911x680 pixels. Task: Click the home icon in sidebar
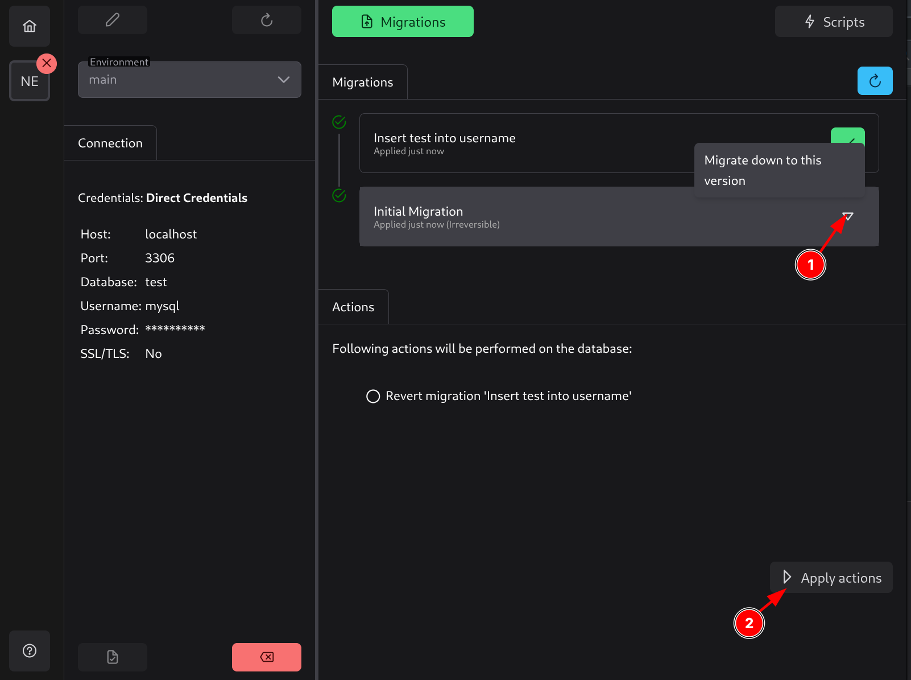tap(30, 26)
